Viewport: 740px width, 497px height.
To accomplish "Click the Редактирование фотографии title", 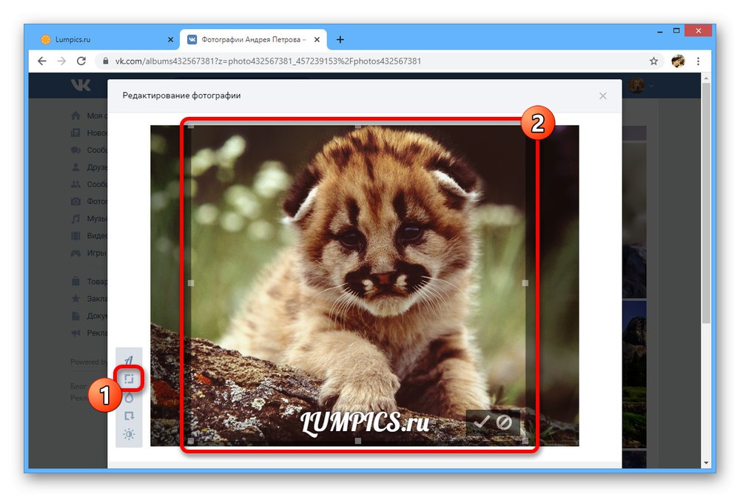I will point(182,95).
